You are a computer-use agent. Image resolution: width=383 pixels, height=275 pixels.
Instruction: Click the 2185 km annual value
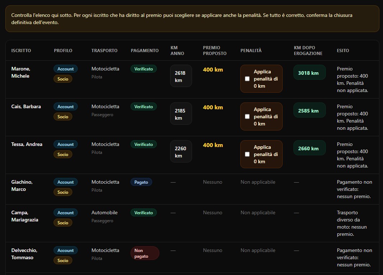[x=181, y=114]
